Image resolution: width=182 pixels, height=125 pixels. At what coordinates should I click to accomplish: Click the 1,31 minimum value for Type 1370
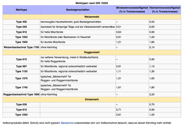[x=119, y=78]
